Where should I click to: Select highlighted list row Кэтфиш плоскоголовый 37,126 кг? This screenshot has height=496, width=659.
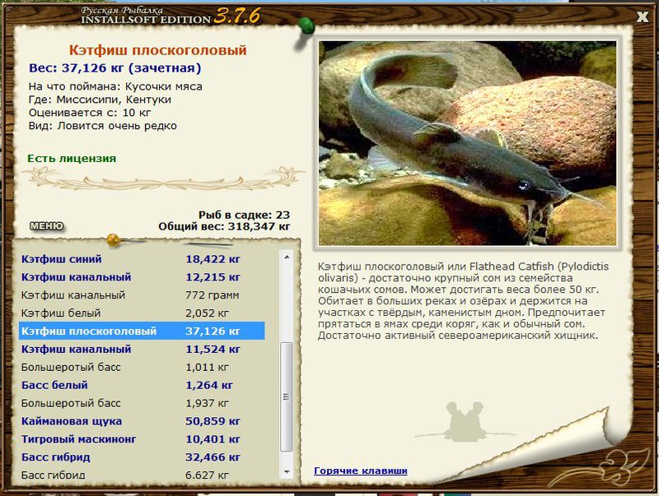[142, 331]
